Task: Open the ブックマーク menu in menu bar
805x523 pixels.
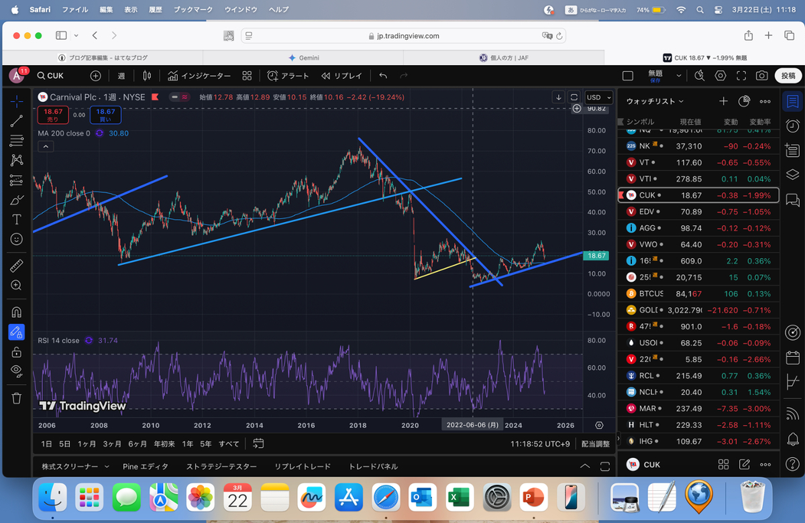Action: (x=193, y=10)
